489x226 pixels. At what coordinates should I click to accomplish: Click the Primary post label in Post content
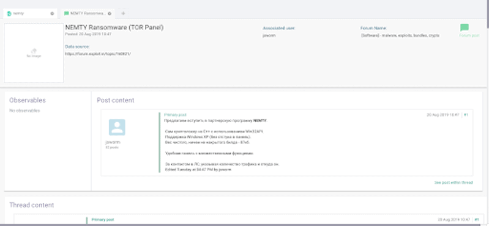pyautogui.click(x=175, y=115)
